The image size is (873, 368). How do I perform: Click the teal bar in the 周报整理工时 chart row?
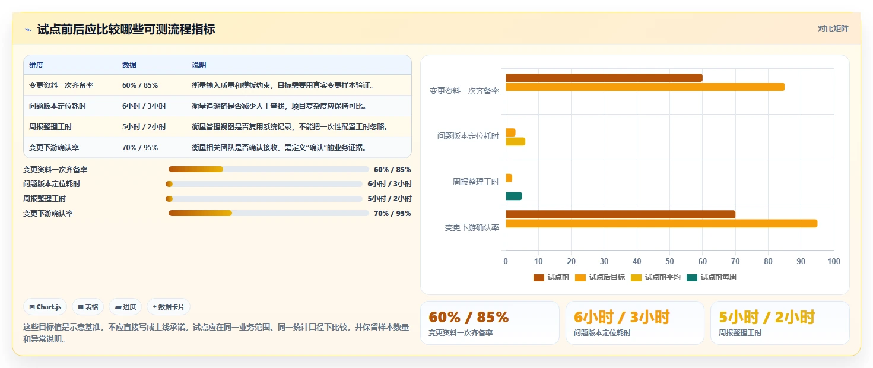(x=514, y=196)
